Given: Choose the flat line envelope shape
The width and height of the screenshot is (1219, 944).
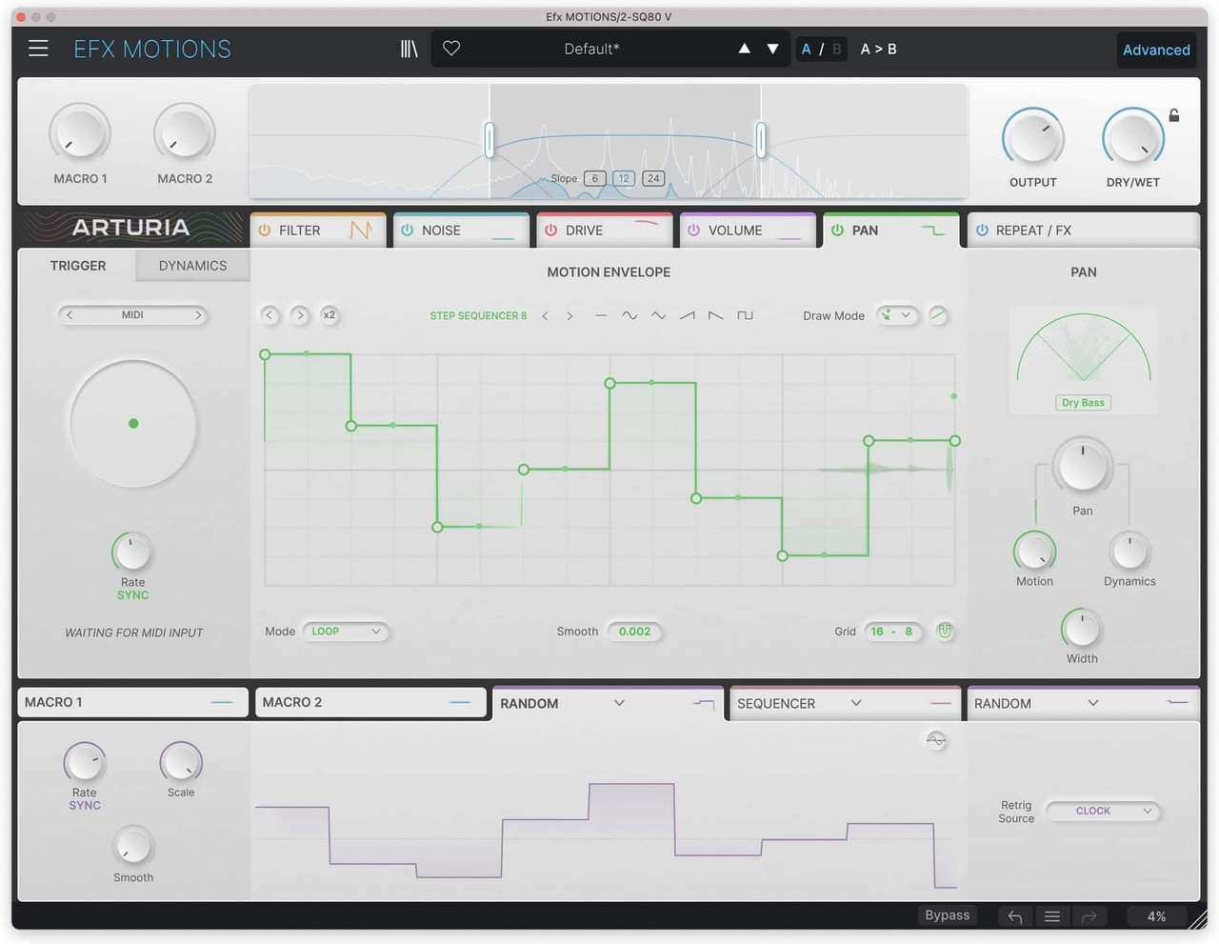Looking at the screenshot, I should coord(600,315).
